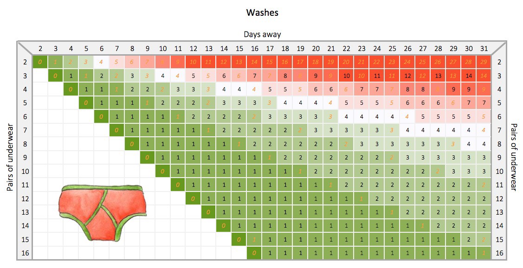Select the column header for 31 days

coord(484,49)
